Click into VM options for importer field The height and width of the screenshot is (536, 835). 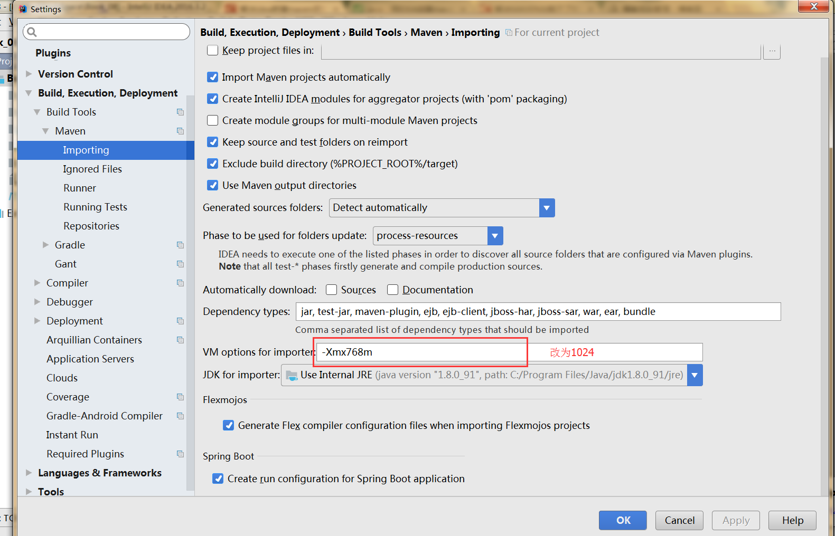509,352
